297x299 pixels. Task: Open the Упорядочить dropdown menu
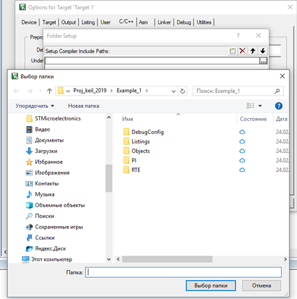pos(35,106)
